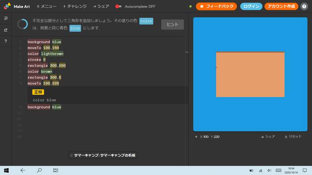Viewport: 312px width, 175px height.
Task: Click the last 'background blue' code line
Action: (x=45, y=107)
